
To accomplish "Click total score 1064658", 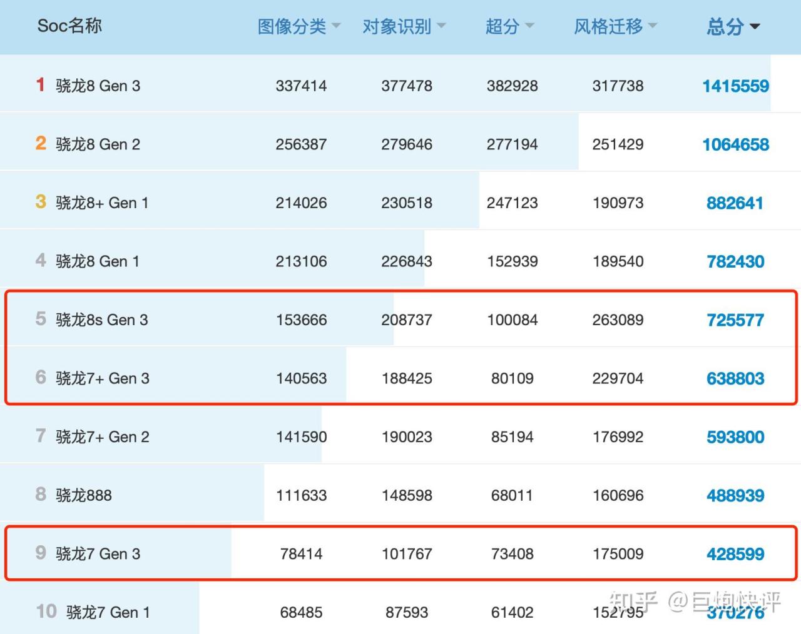I will [735, 144].
